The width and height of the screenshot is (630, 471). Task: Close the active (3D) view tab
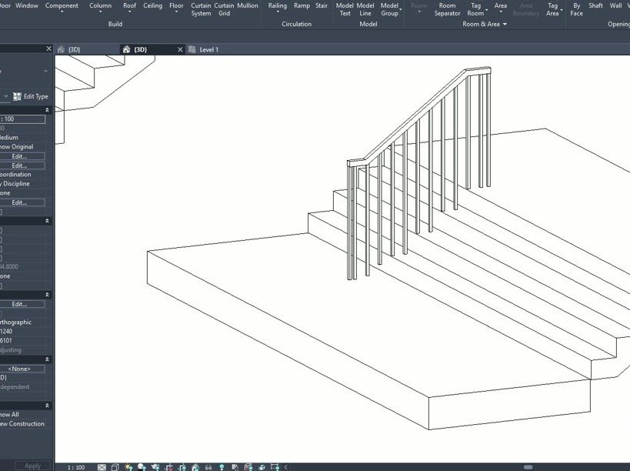(180, 49)
